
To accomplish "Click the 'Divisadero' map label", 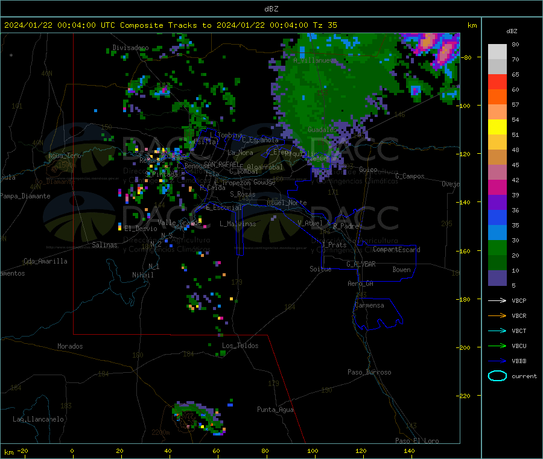I will pos(130,48).
